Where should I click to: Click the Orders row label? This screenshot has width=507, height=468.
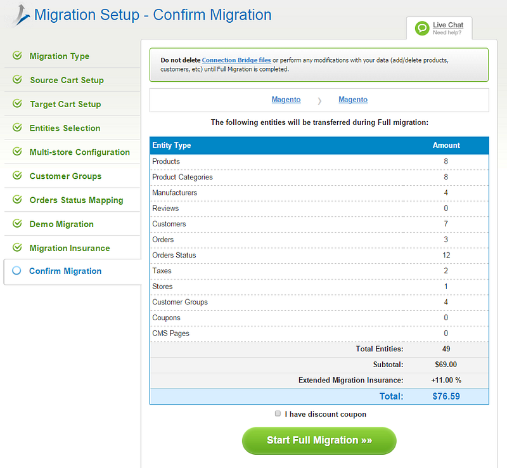[x=163, y=240]
